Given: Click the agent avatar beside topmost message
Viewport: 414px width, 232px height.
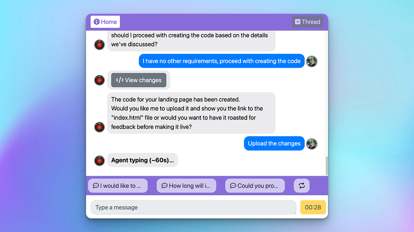Looking at the screenshot, I should 100,45.
